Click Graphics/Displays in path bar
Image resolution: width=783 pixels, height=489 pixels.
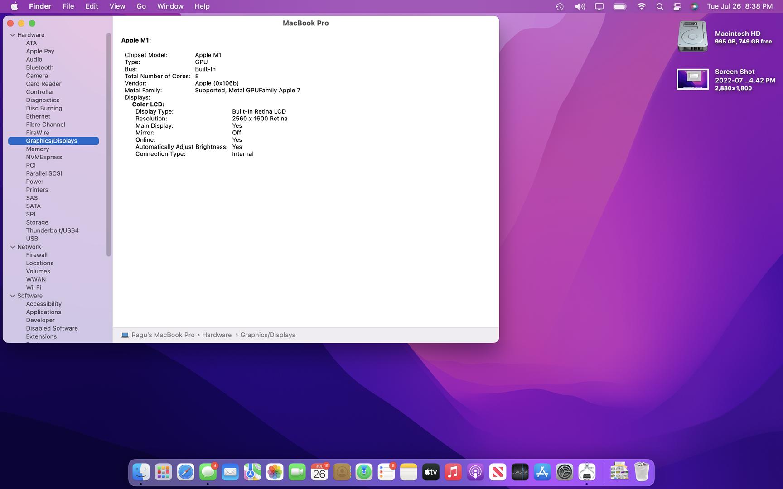coord(267,335)
